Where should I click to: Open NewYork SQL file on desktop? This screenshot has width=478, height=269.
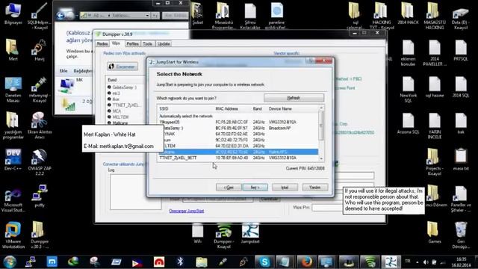408,90
